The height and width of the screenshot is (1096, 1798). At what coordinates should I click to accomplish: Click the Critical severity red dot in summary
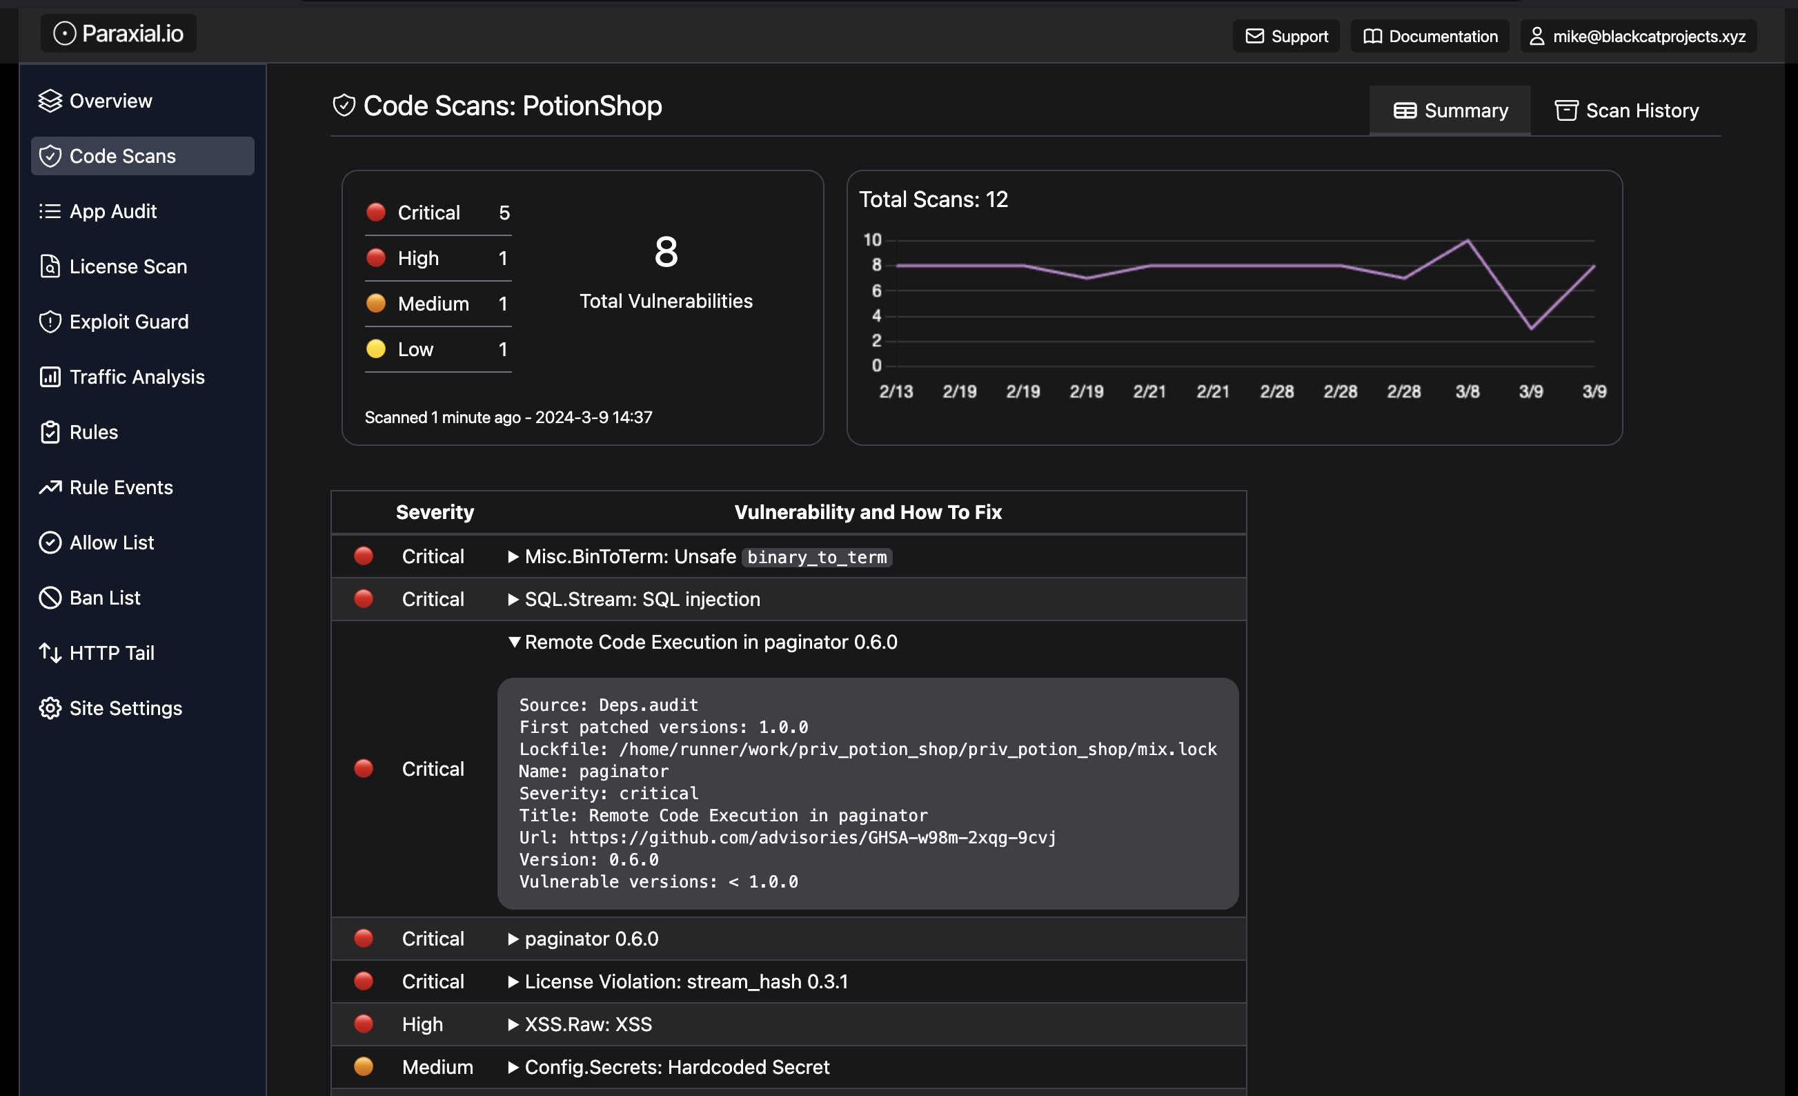[x=376, y=213]
